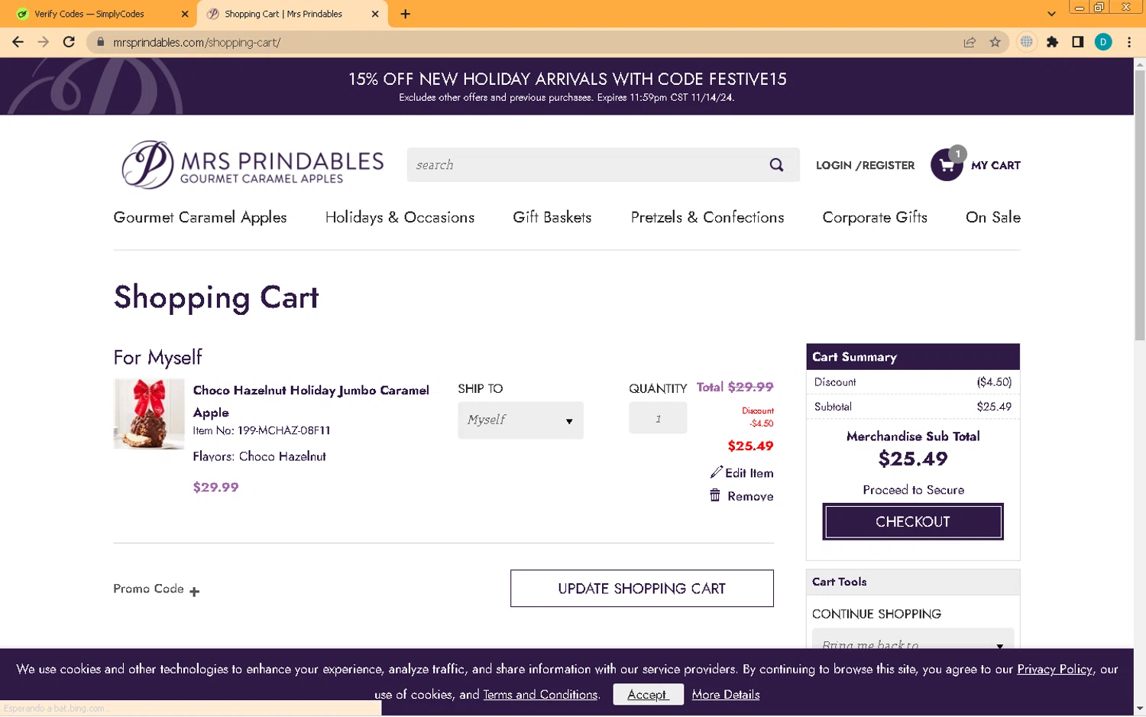Open the Gift Baskets menu
1146x717 pixels.
pyautogui.click(x=552, y=218)
